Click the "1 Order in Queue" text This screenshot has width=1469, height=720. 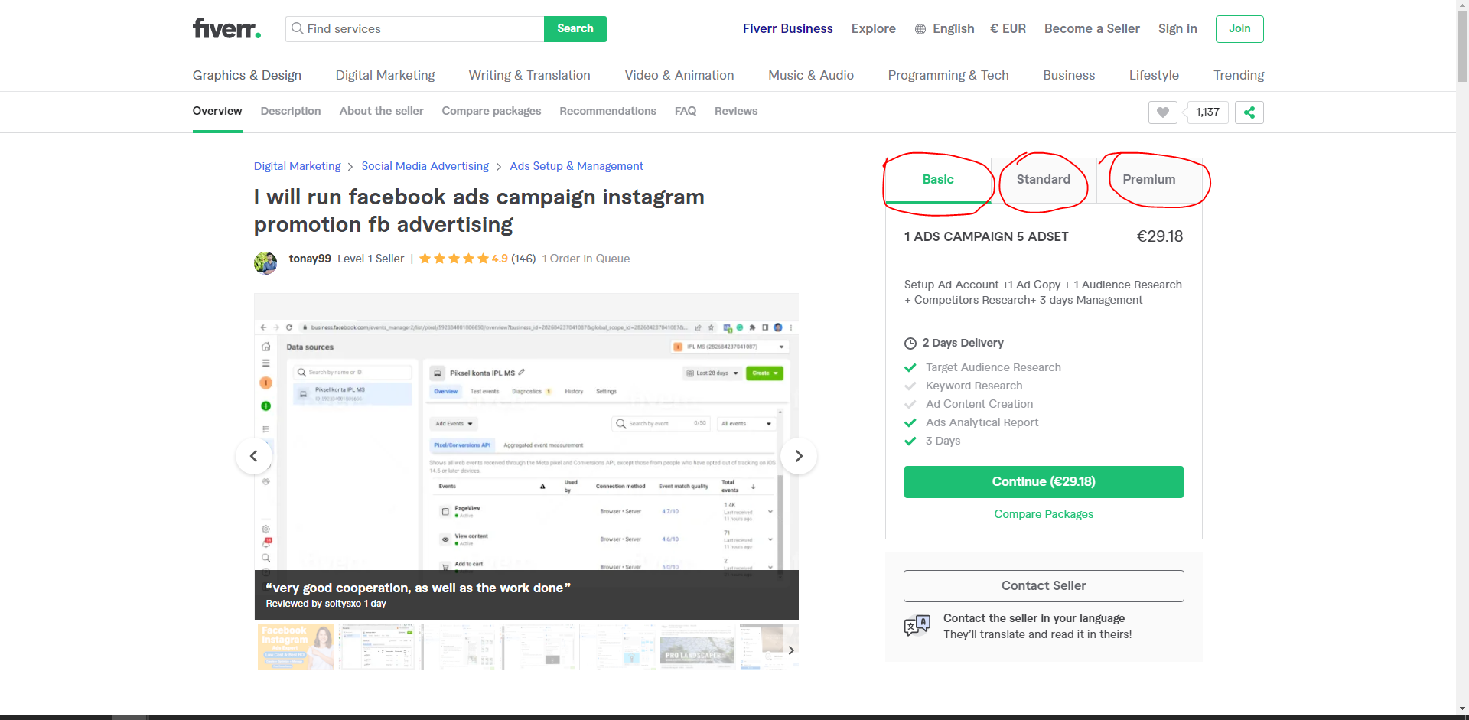click(x=586, y=259)
